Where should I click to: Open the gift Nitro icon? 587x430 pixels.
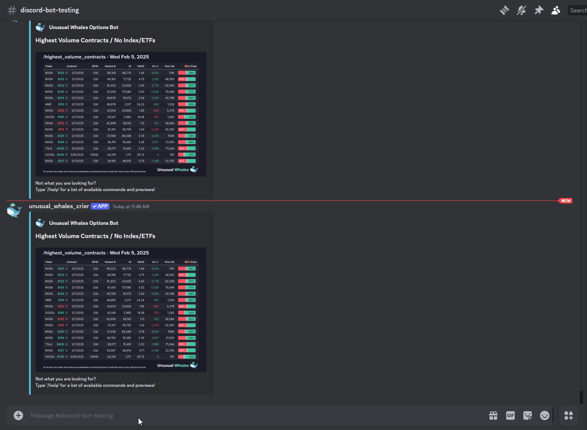click(493, 415)
